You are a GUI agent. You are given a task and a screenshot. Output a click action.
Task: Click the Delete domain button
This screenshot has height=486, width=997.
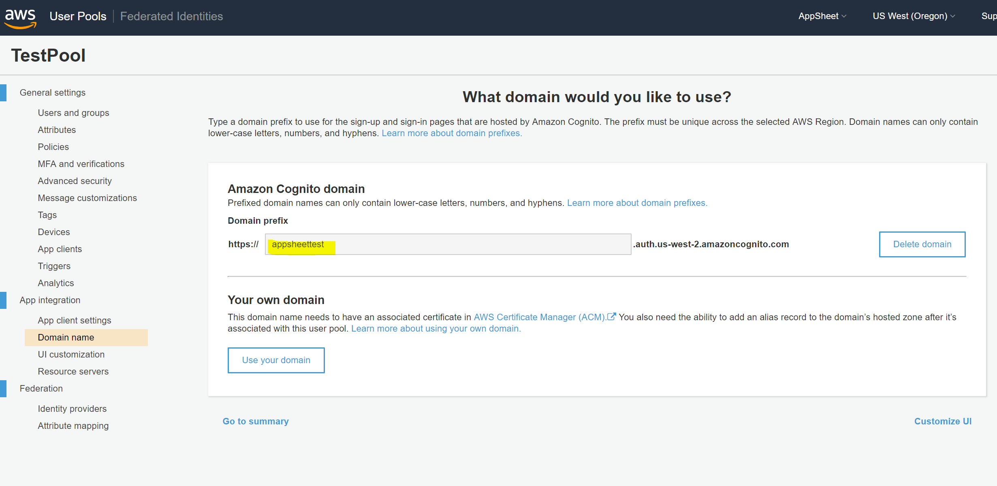[922, 244]
